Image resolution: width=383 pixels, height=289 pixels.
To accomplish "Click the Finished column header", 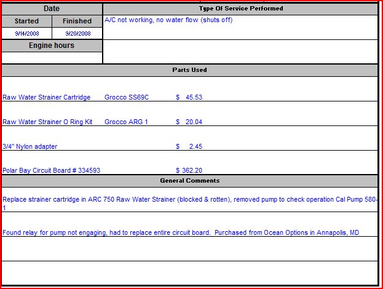I will tap(77, 22).
